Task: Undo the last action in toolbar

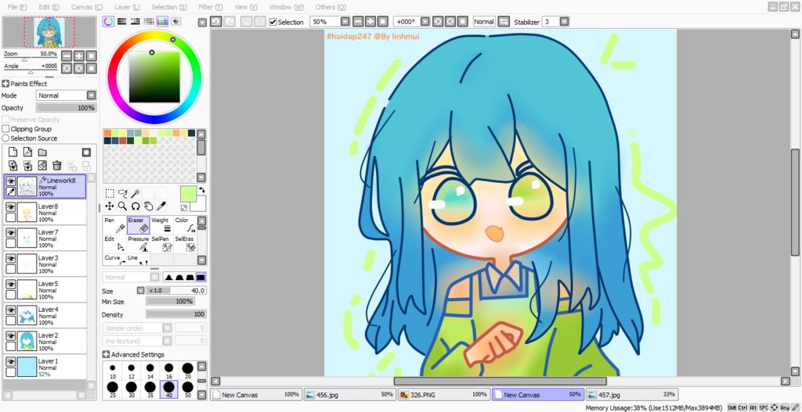Action: (x=216, y=21)
